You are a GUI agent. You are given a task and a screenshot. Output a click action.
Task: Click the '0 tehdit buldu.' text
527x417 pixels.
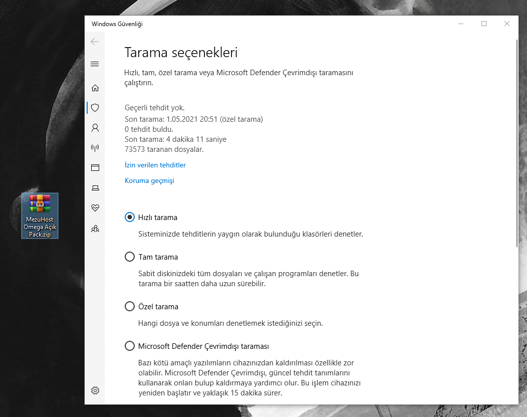pyautogui.click(x=149, y=129)
